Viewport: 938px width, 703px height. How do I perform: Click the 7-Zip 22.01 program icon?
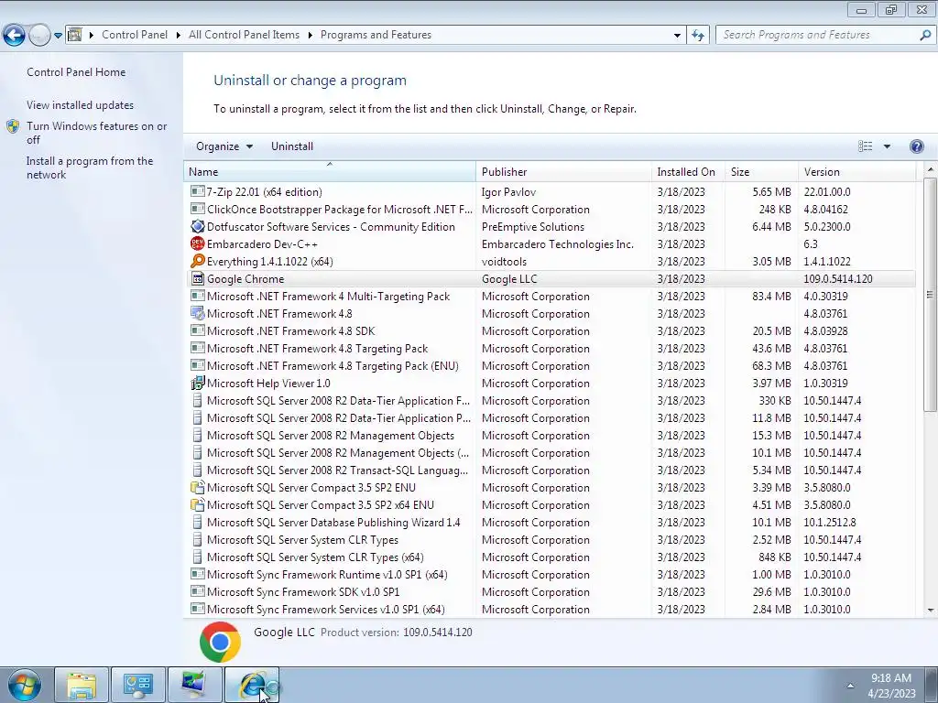coord(198,191)
